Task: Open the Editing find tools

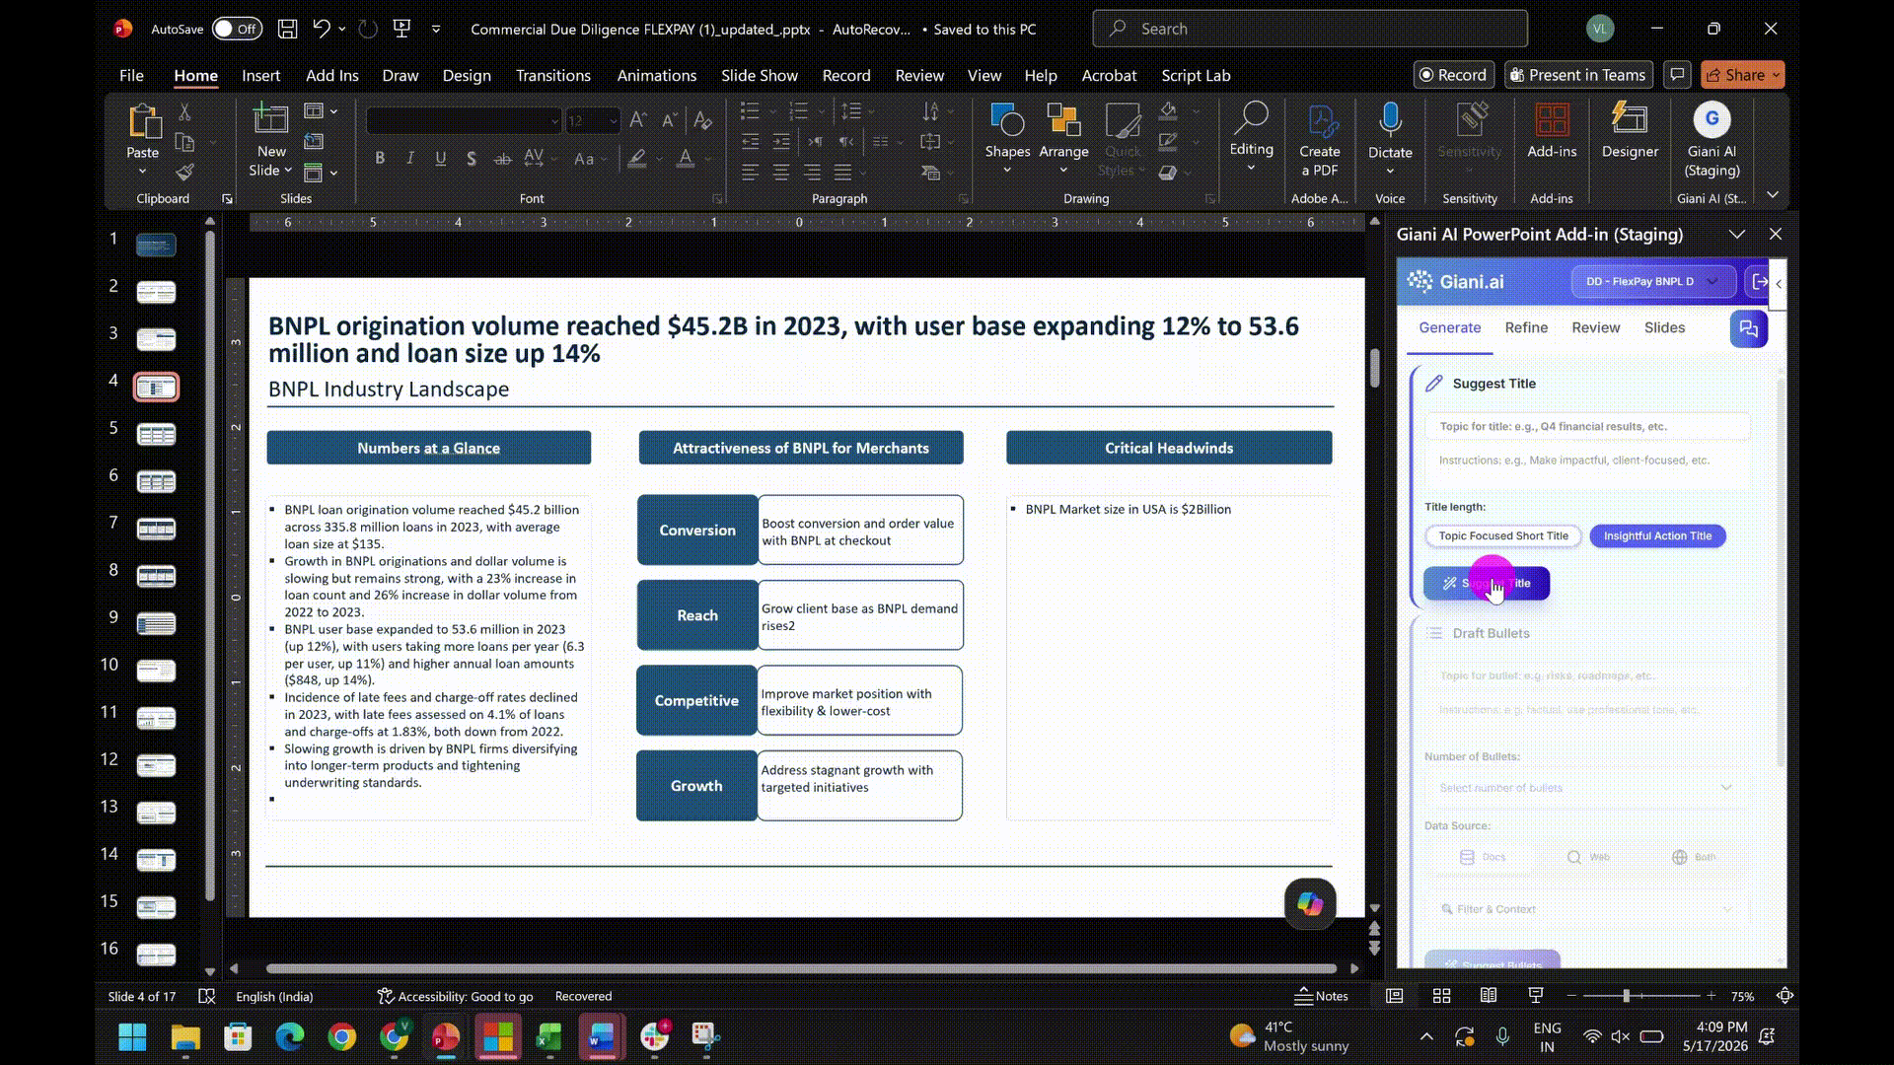Action: click(x=1251, y=135)
